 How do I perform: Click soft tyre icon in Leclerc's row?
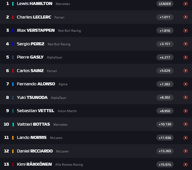185,17
